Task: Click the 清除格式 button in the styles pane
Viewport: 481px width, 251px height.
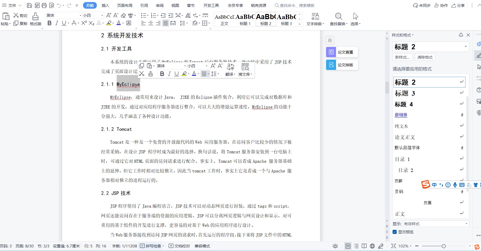Action: point(425,57)
